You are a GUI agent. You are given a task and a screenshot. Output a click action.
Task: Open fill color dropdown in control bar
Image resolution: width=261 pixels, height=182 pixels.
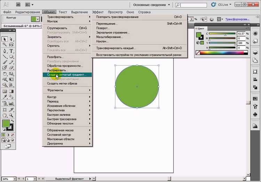[38, 19]
